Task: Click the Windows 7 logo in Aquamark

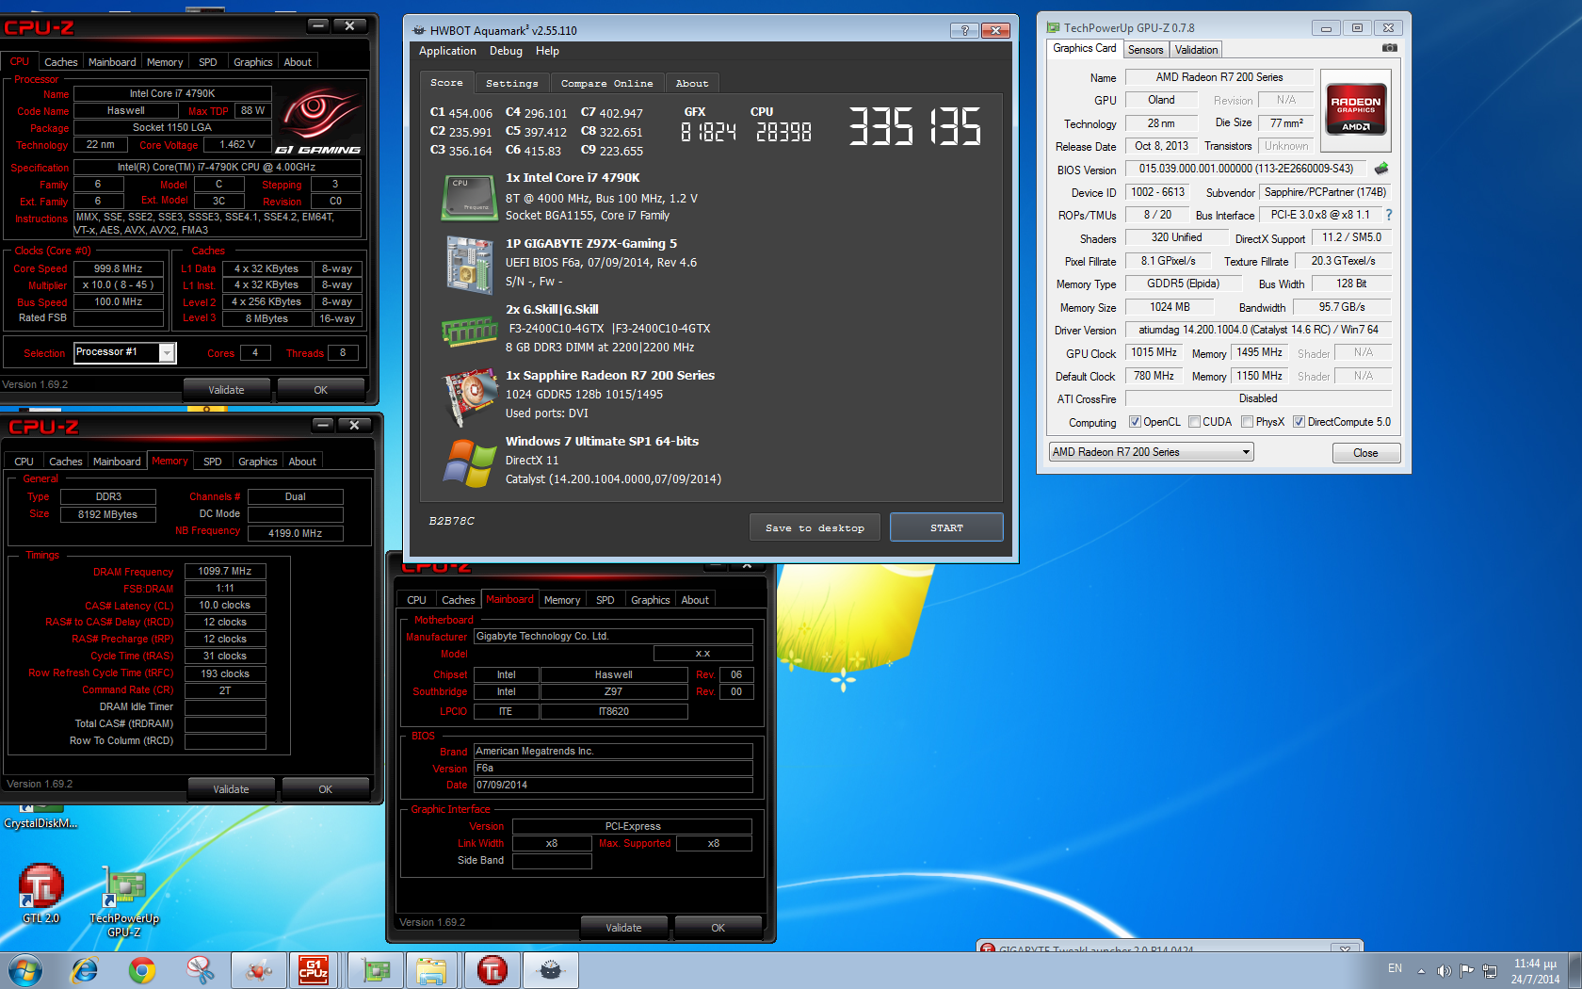Action: [470, 462]
